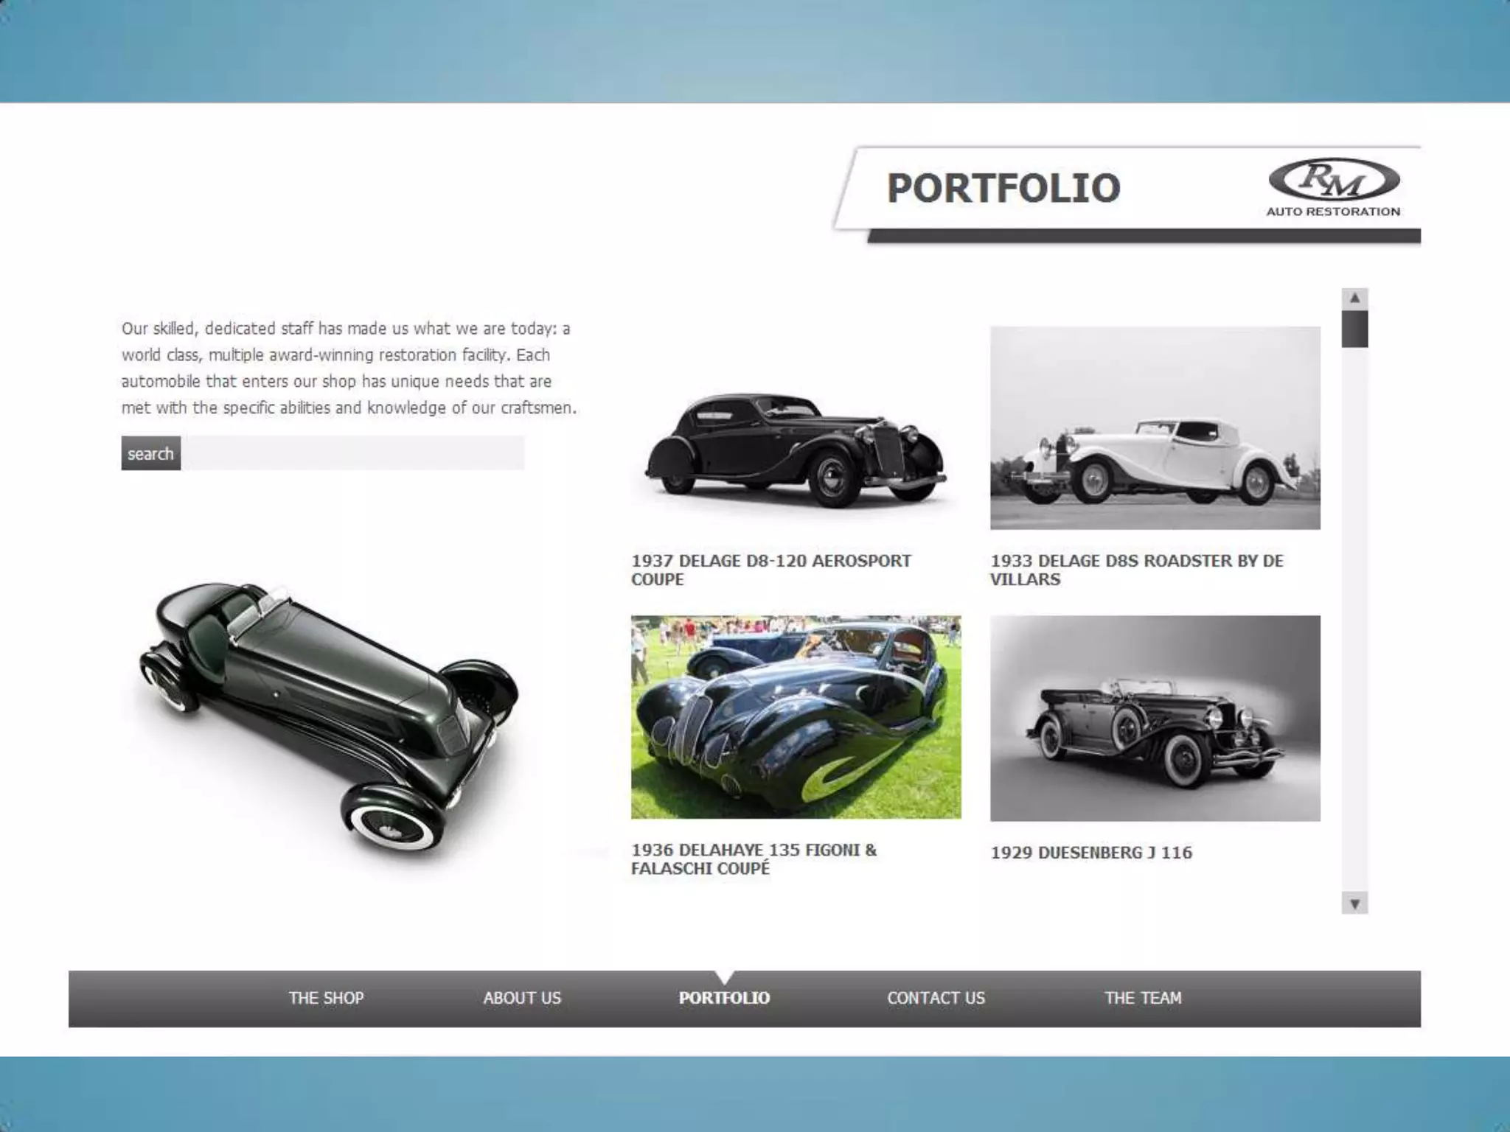This screenshot has height=1132, width=1510.
Task: Click the RM Auto Restoration logo
Action: pyautogui.click(x=1333, y=188)
